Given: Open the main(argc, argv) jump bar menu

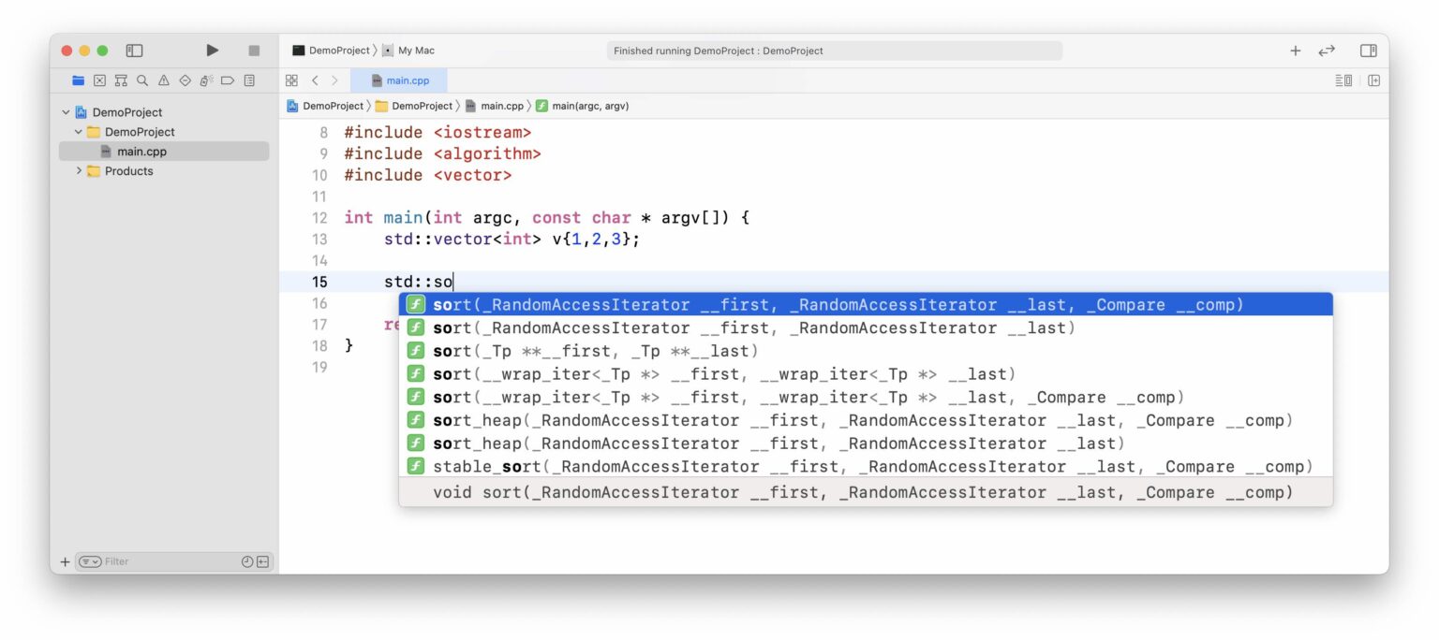Looking at the screenshot, I should tap(589, 106).
